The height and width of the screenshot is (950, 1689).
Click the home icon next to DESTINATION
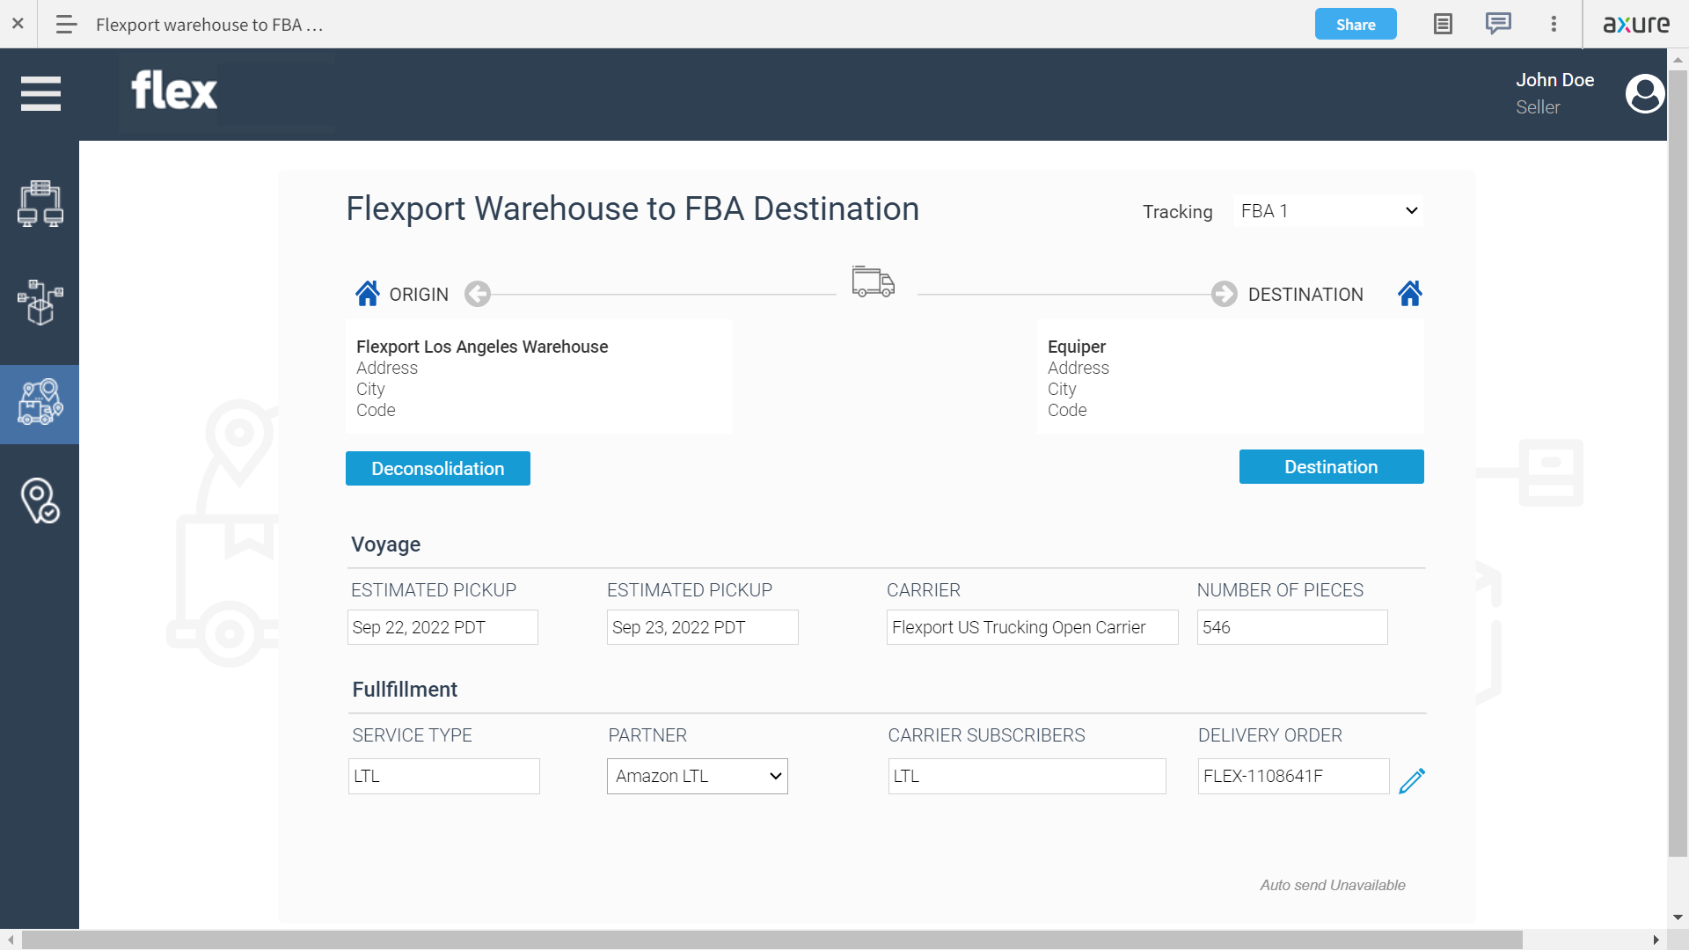click(x=1410, y=293)
